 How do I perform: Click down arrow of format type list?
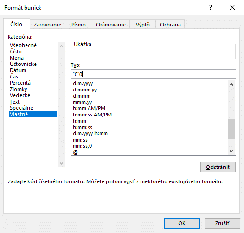tap(231, 151)
